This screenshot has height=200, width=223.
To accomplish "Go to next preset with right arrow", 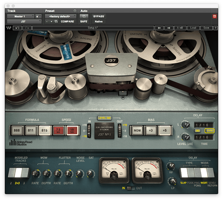I will 169,28.
